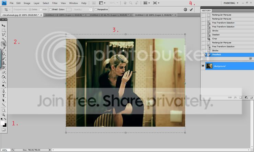This screenshot has height=152, width=254.
Task: Select the Type tool
Action: tap(4, 96)
